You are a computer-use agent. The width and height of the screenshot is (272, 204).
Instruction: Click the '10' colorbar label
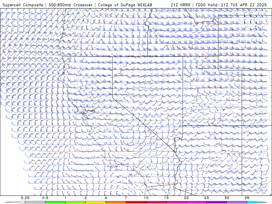point(146,198)
